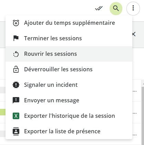
Task: Select Rouvrir les sessions entry
Action: click(69, 54)
